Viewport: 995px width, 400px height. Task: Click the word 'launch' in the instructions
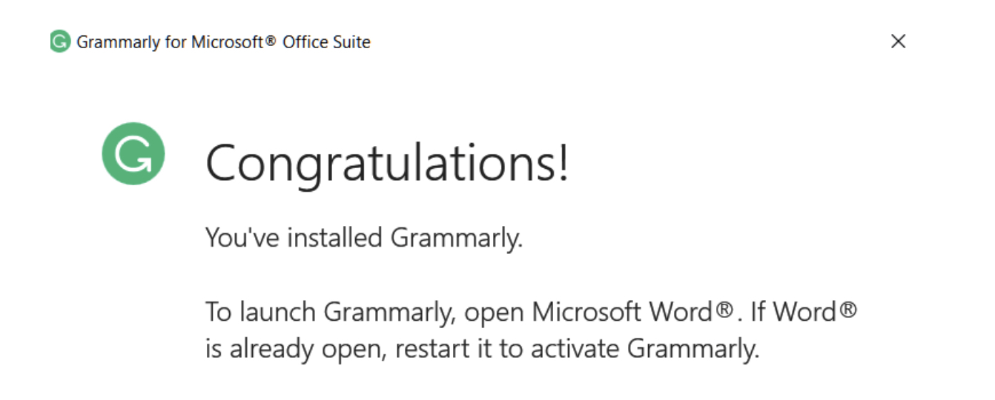click(278, 312)
